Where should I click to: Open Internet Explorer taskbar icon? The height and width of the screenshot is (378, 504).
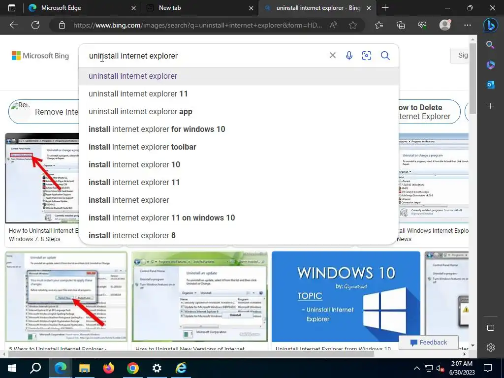181,368
